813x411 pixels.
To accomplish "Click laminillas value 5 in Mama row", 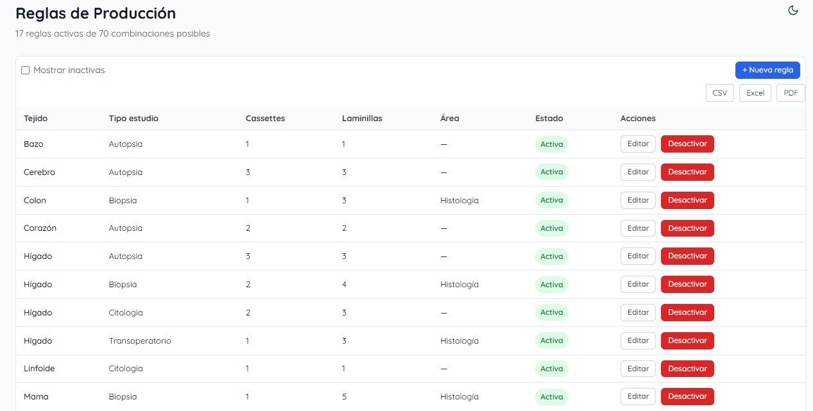I will tap(345, 397).
